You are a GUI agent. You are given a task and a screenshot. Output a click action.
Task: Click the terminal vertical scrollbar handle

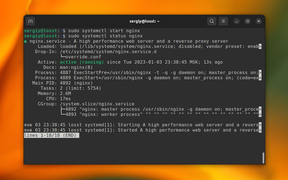tap(263, 158)
